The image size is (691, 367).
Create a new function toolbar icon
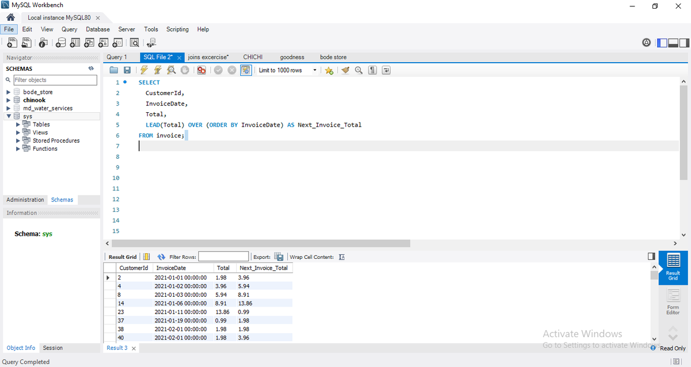(x=117, y=42)
